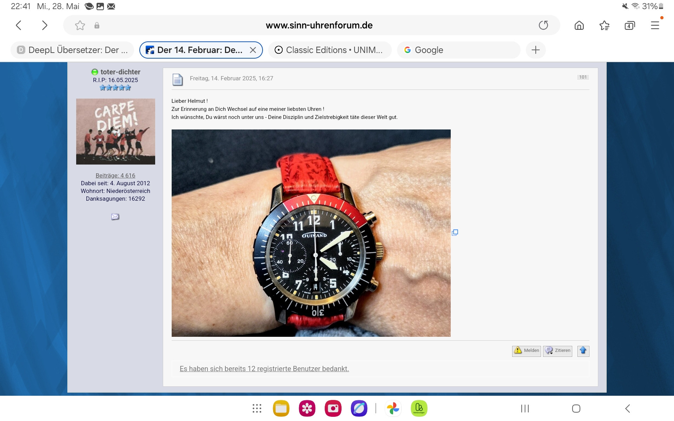674x421 pixels.
Task: Send message via the envelope icon
Action: tap(115, 217)
